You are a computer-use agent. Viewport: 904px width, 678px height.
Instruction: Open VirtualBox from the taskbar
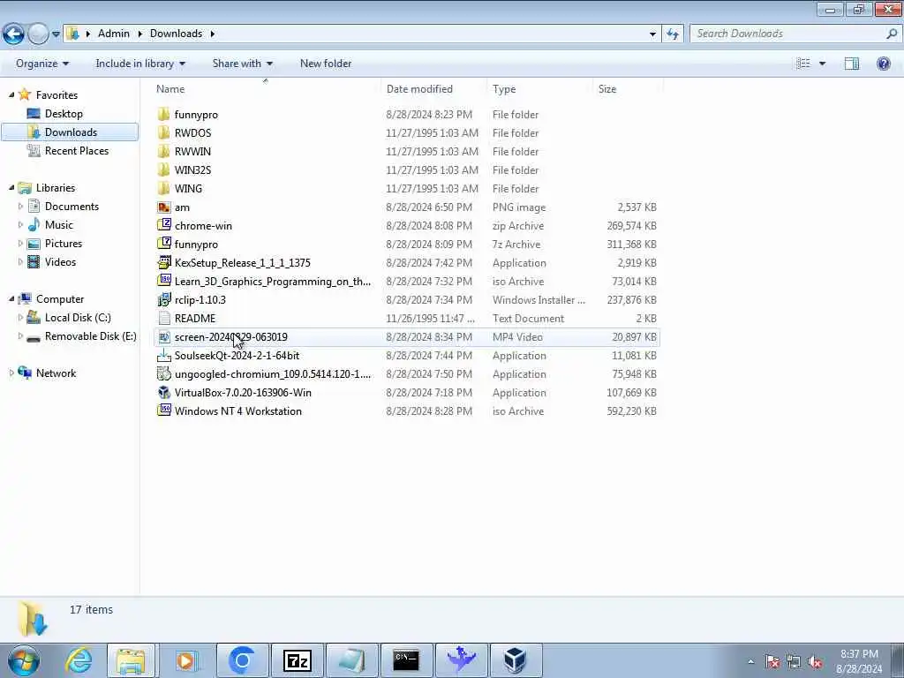(515, 660)
